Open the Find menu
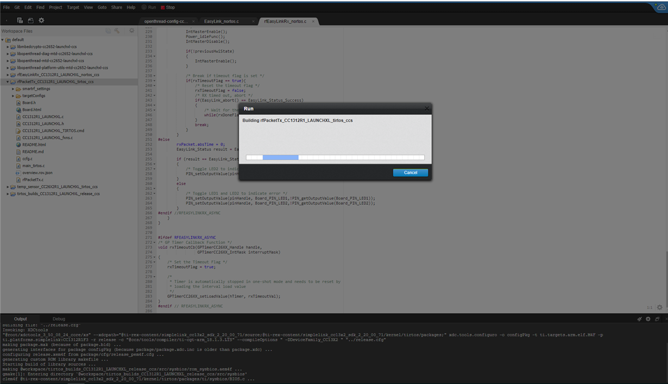Image resolution: width=668 pixels, height=384 pixels. (x=41, y=8)
